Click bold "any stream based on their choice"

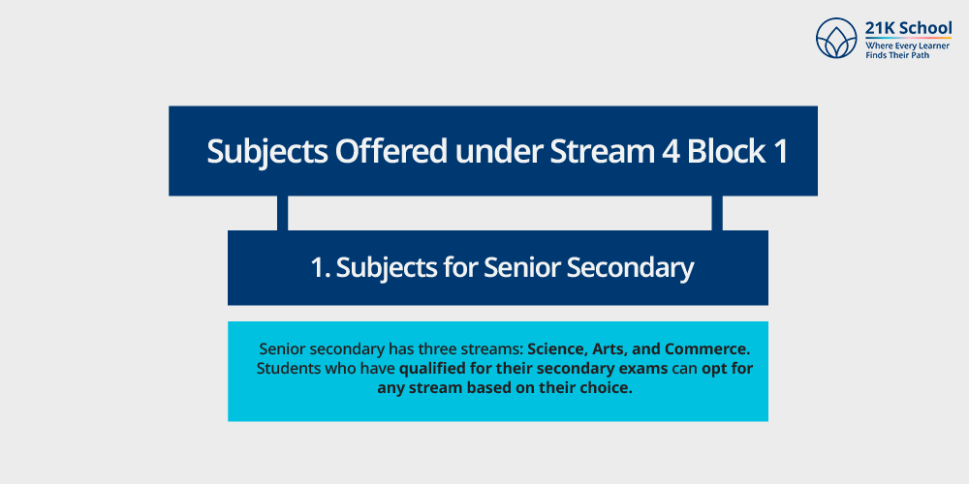[504, 389]
